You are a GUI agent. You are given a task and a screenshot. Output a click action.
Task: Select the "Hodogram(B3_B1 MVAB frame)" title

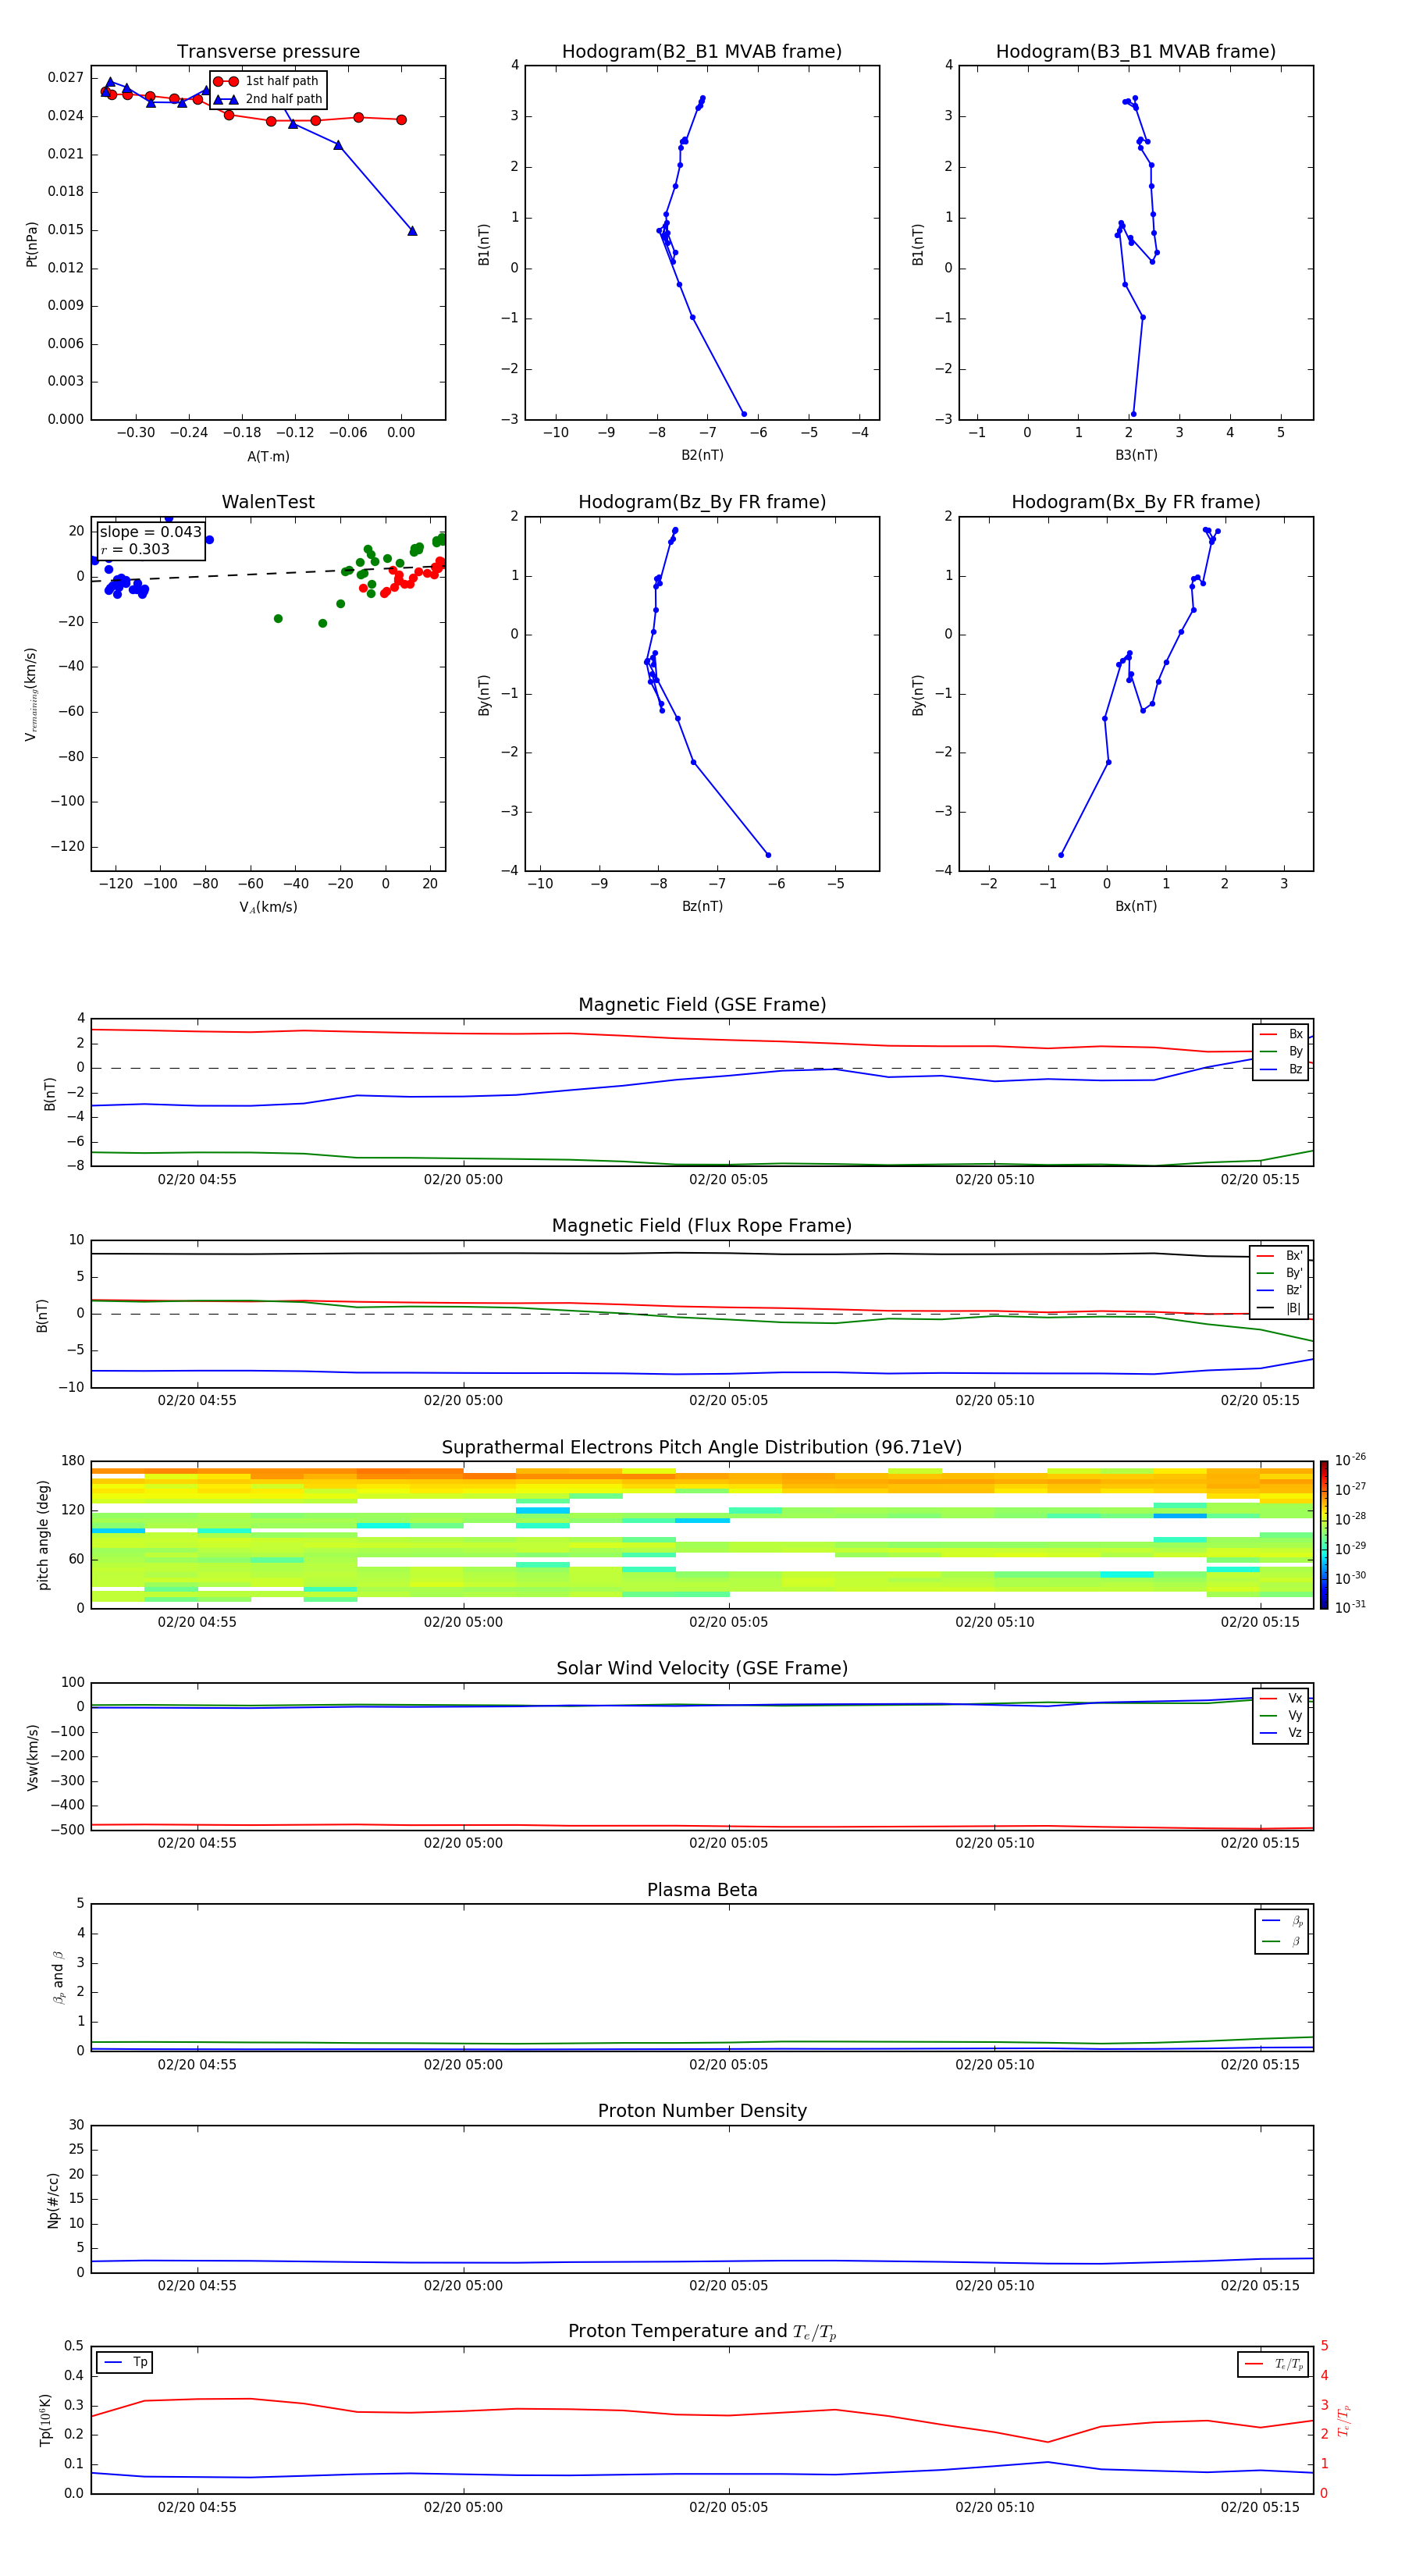click(1136, 52)
